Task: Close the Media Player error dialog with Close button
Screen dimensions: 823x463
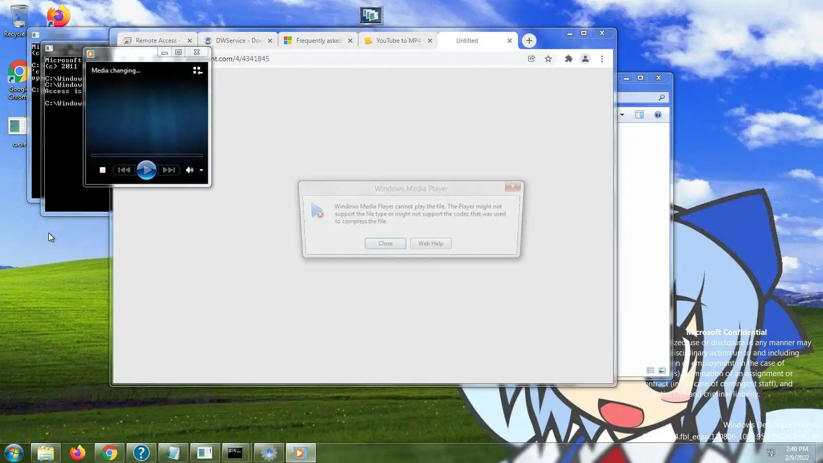Action: [385, 243]
